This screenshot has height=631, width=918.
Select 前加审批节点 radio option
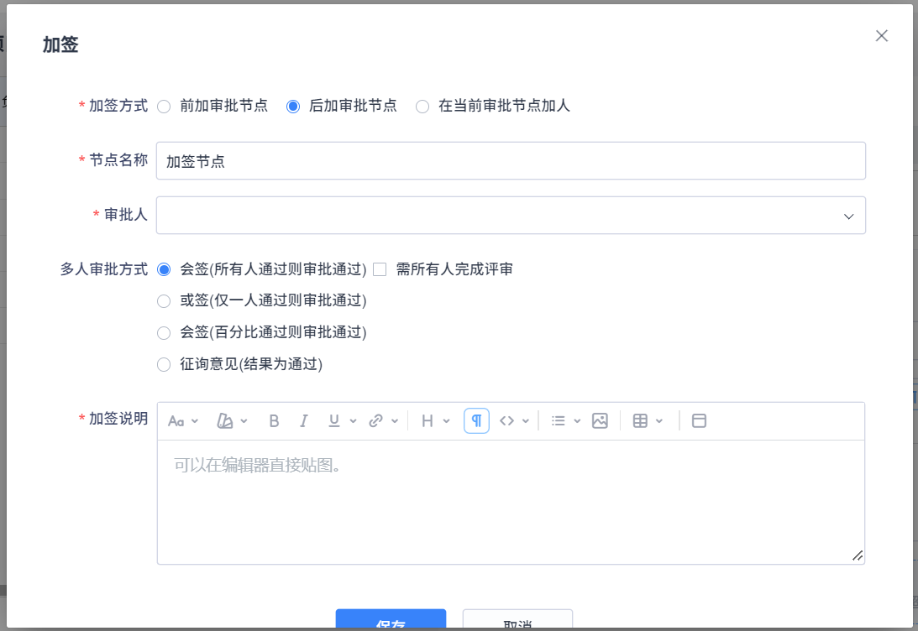pyautogui.click(x=164, y=107)
